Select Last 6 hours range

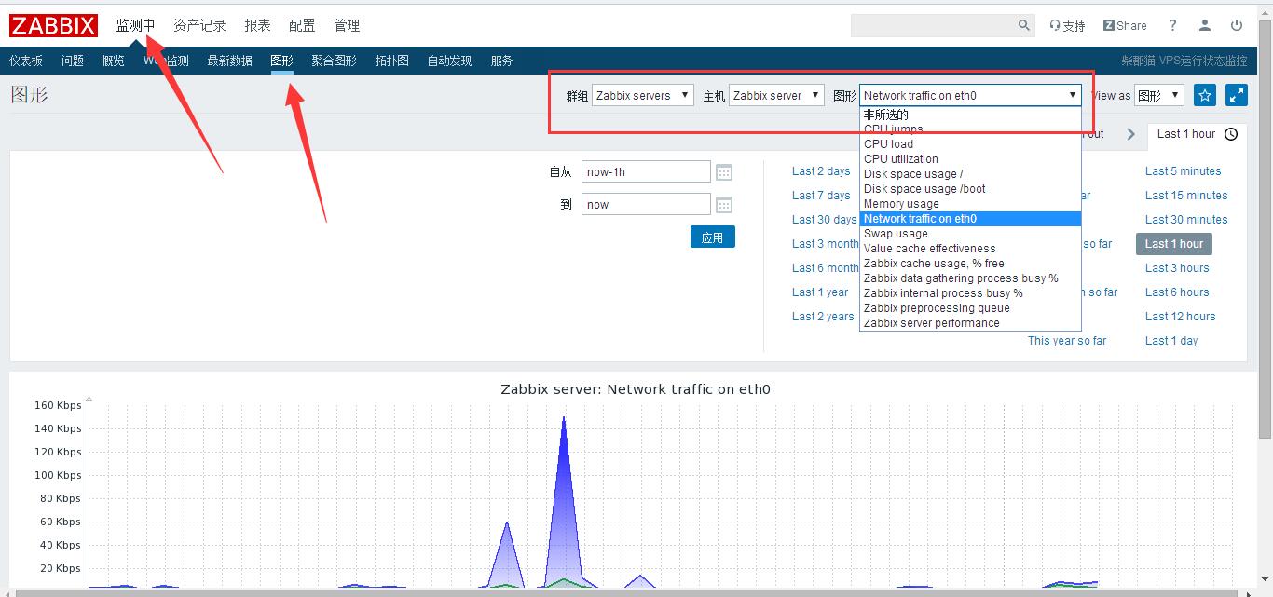tap(1177, 292)
